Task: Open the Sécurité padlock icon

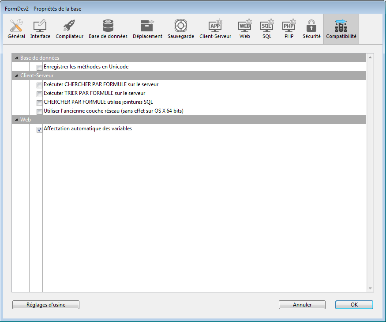Action: click(311, 26)
